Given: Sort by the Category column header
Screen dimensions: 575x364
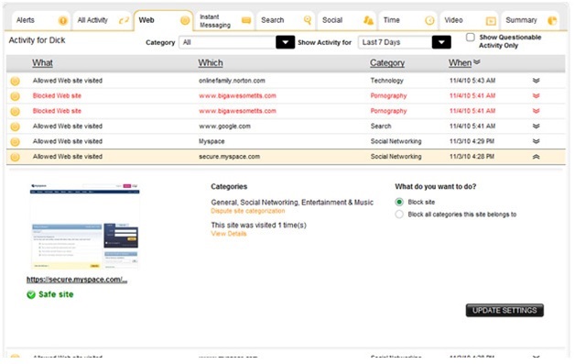Looking at the screenshot, I should tap(387, 63).
